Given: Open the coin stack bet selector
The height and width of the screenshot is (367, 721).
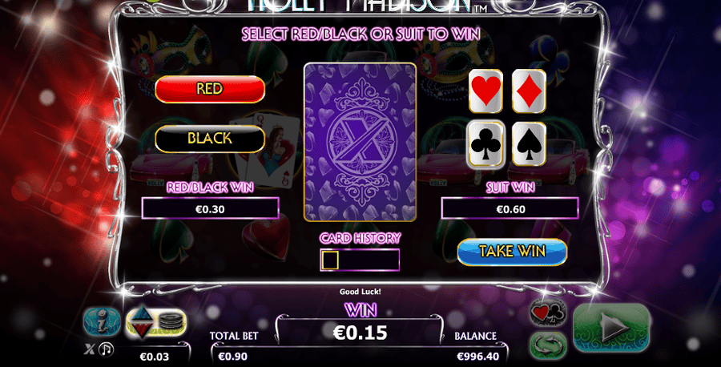Looking at the screenshot, I should click(x=172, y=322).
